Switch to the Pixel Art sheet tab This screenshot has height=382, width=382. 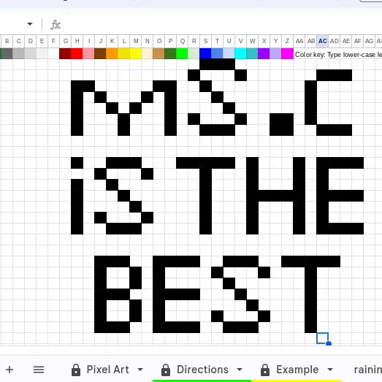point(107,370)
